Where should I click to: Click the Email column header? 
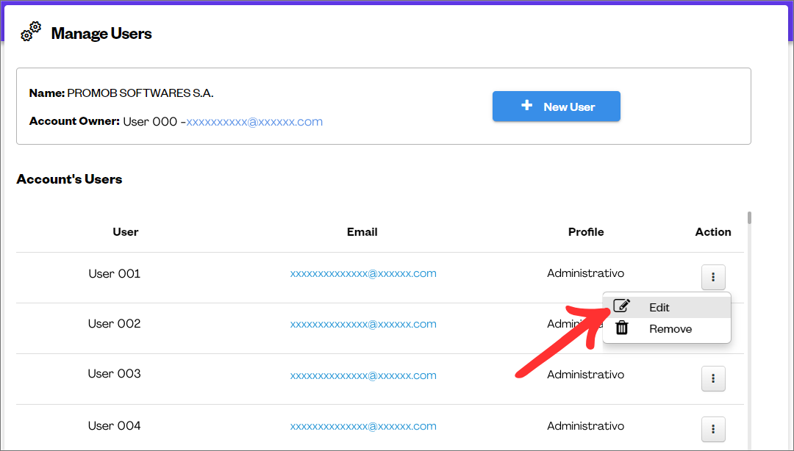[x=362, y=232]
